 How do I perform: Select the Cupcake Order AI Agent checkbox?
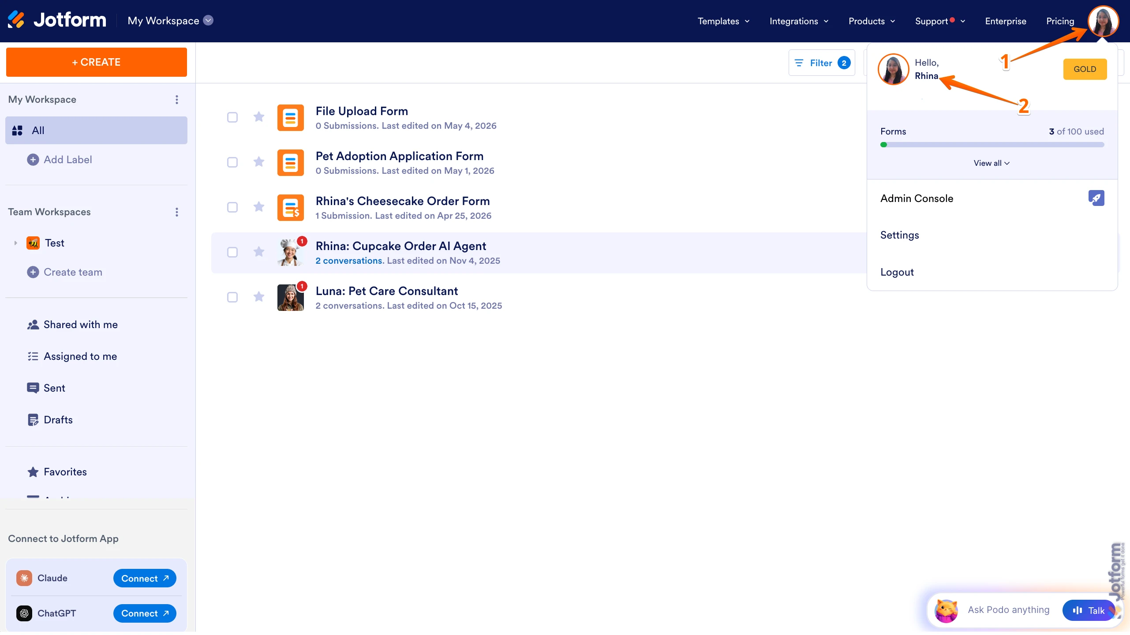coord(232,252)
